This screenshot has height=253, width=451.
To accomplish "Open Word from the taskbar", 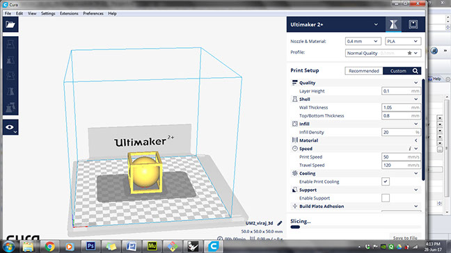I will pyautogui.click(x=132, y=246).
